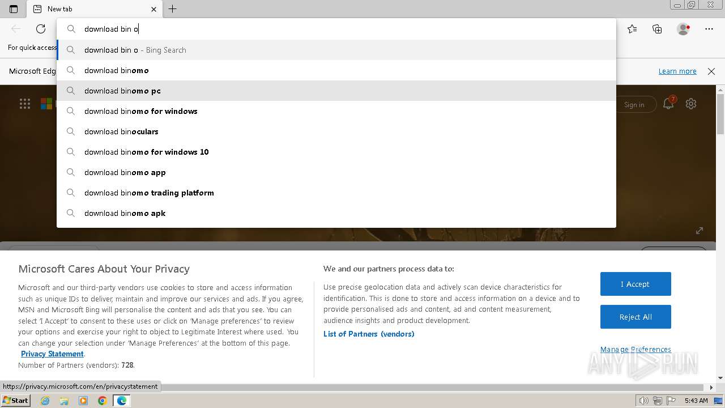
Task: Refresh the page with reload icon
Action: tap(41, 29)
